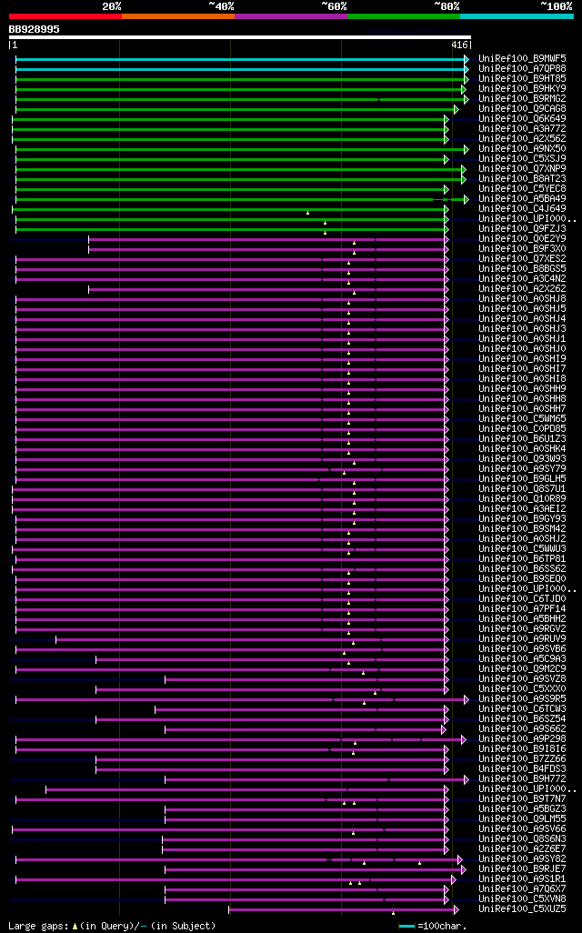Select the UniRef100_Q6K649 label

[x=523, y=119]
